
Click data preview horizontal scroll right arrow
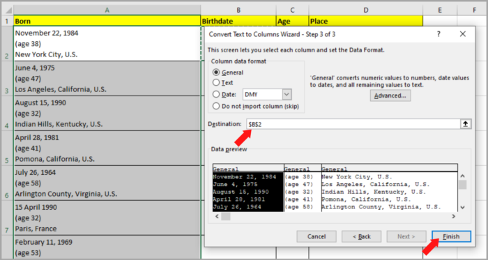point(453,217)
